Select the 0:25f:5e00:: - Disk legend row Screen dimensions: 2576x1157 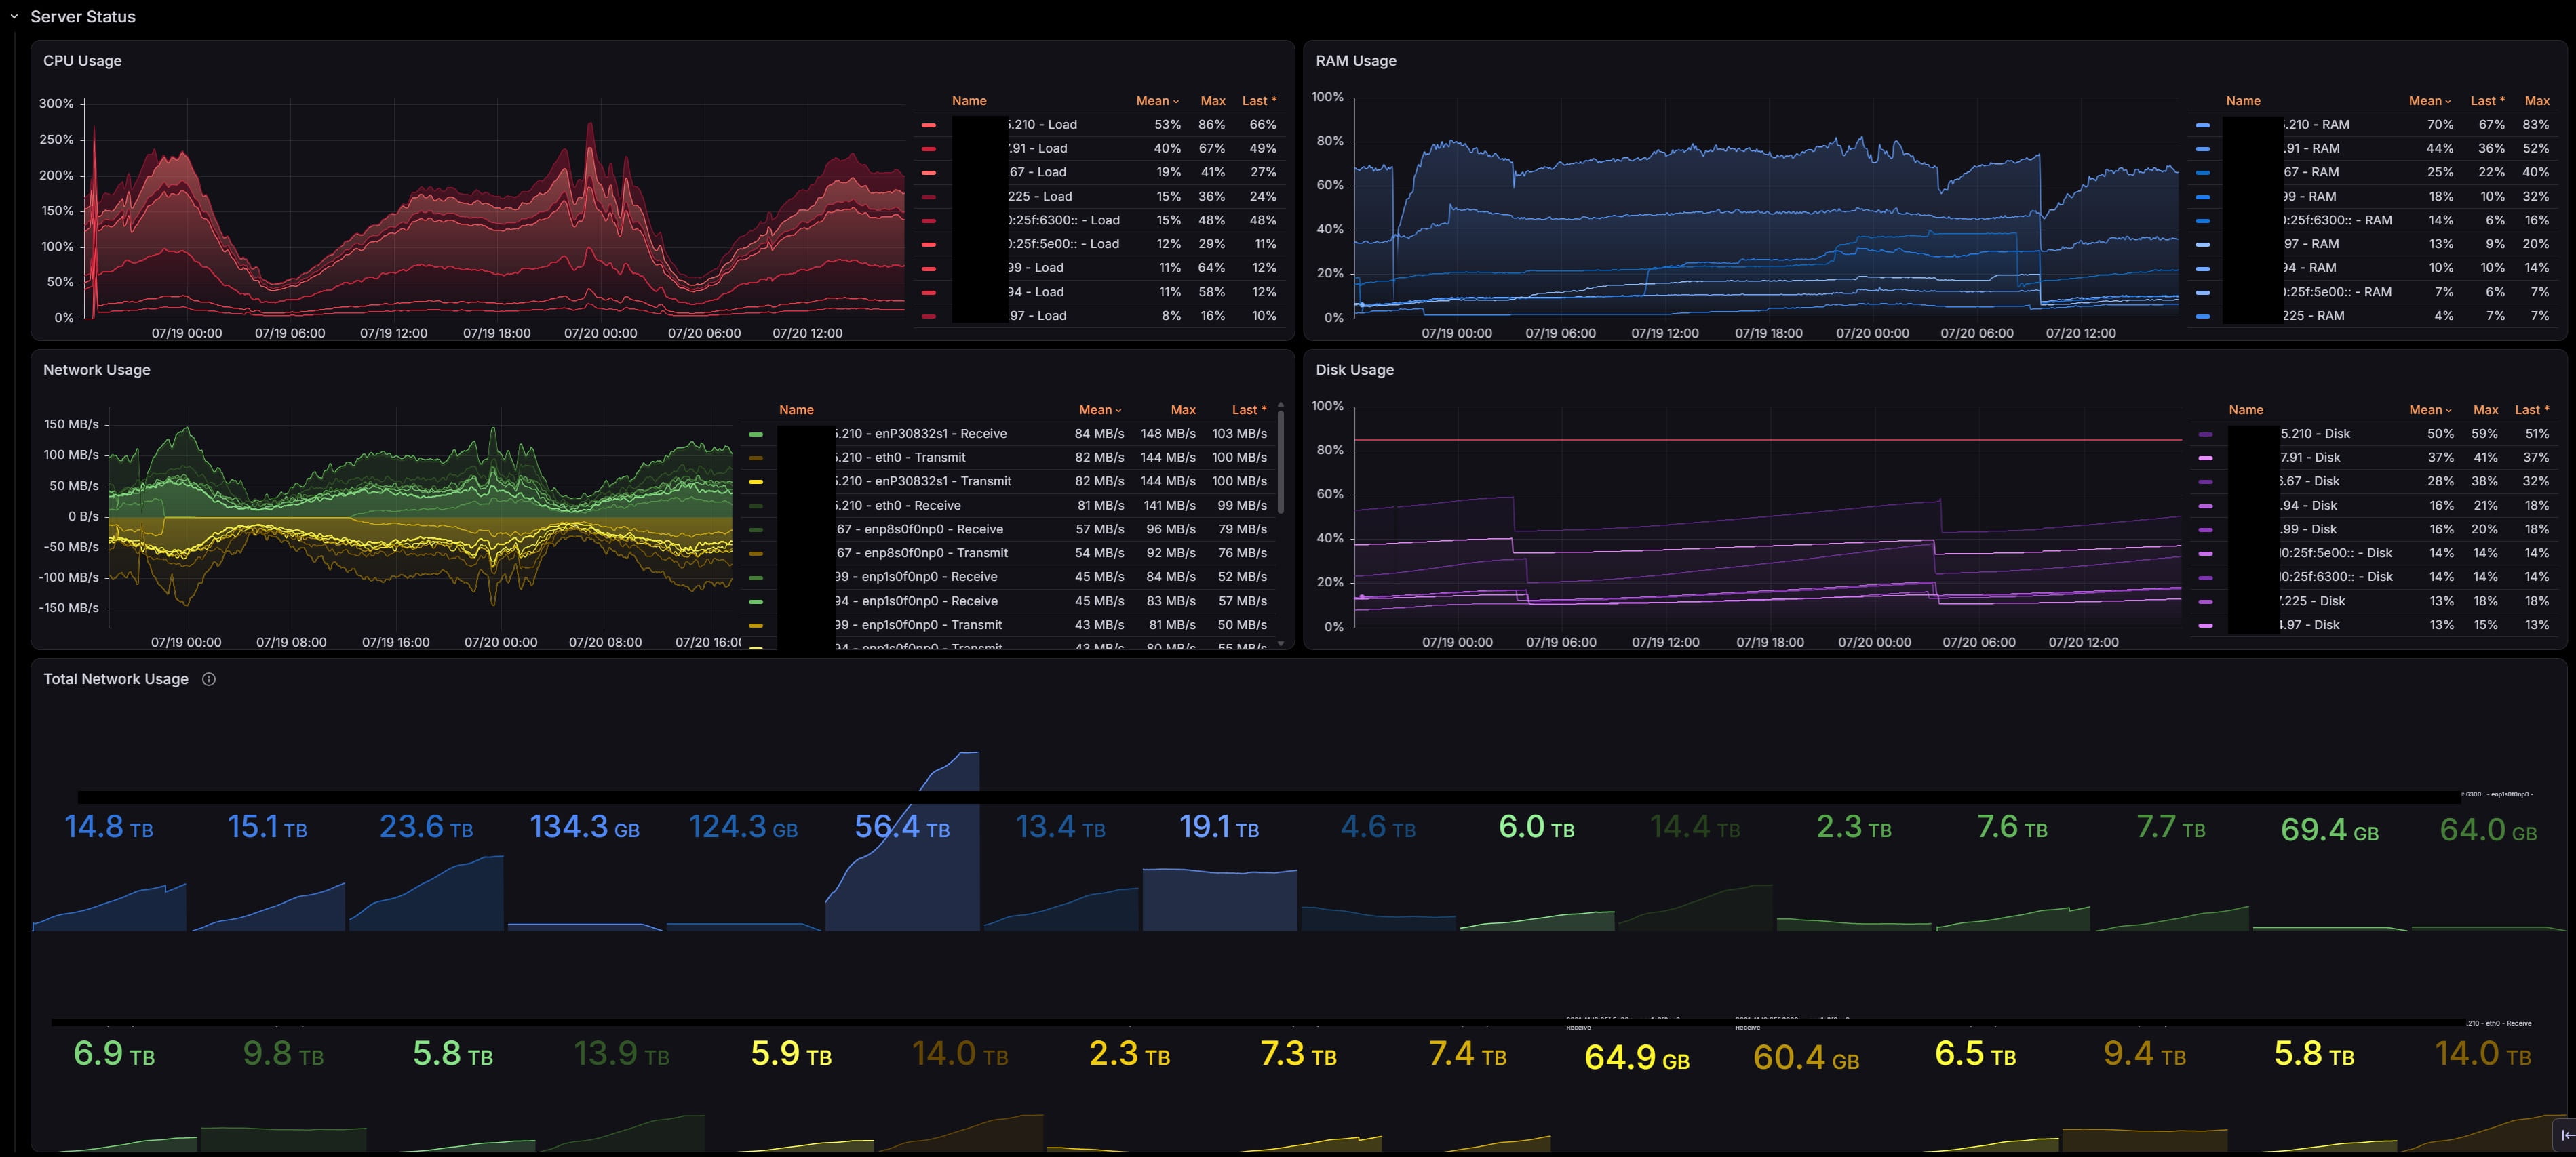[x=2374, y=552]
